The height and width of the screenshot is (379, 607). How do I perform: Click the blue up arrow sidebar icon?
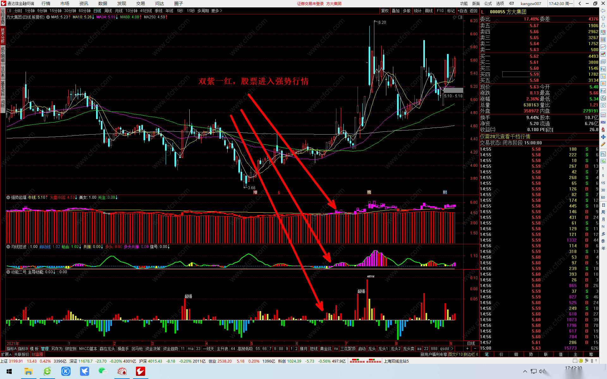(x=603, y=18)
